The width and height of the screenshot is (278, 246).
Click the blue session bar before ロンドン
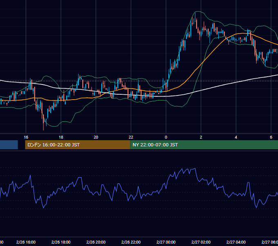(x=9, y=145)
